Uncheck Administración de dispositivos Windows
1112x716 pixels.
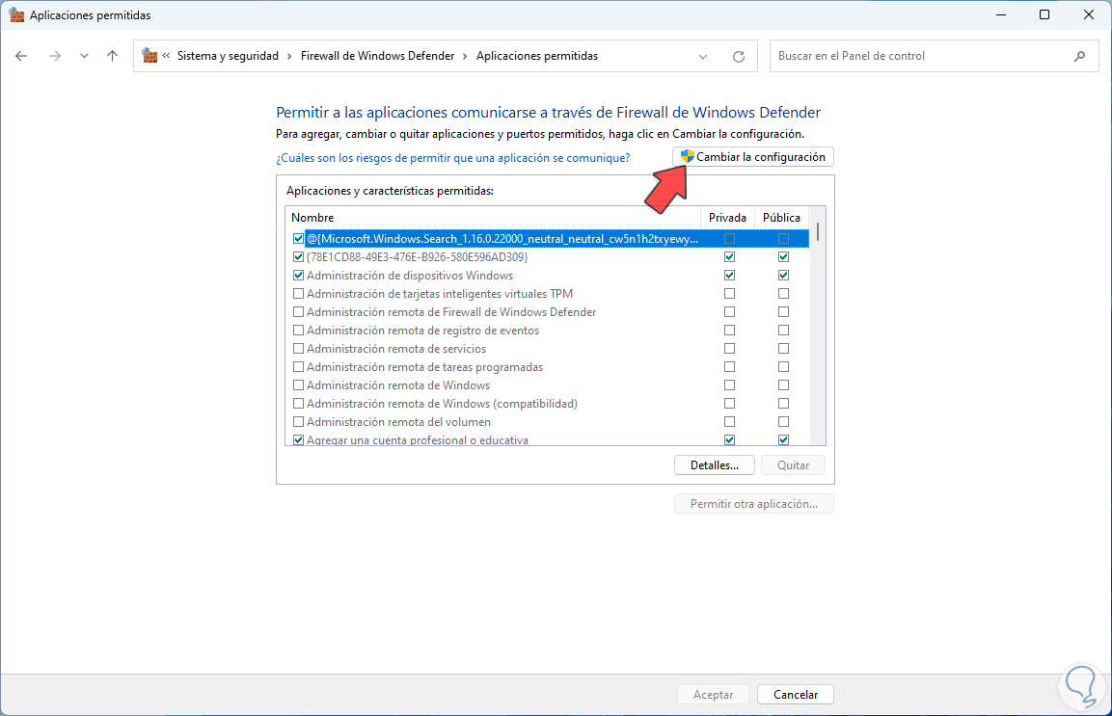298,275
